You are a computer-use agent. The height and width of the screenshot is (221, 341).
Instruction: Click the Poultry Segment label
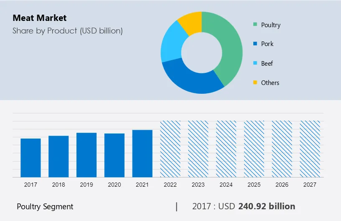[45, 207]
